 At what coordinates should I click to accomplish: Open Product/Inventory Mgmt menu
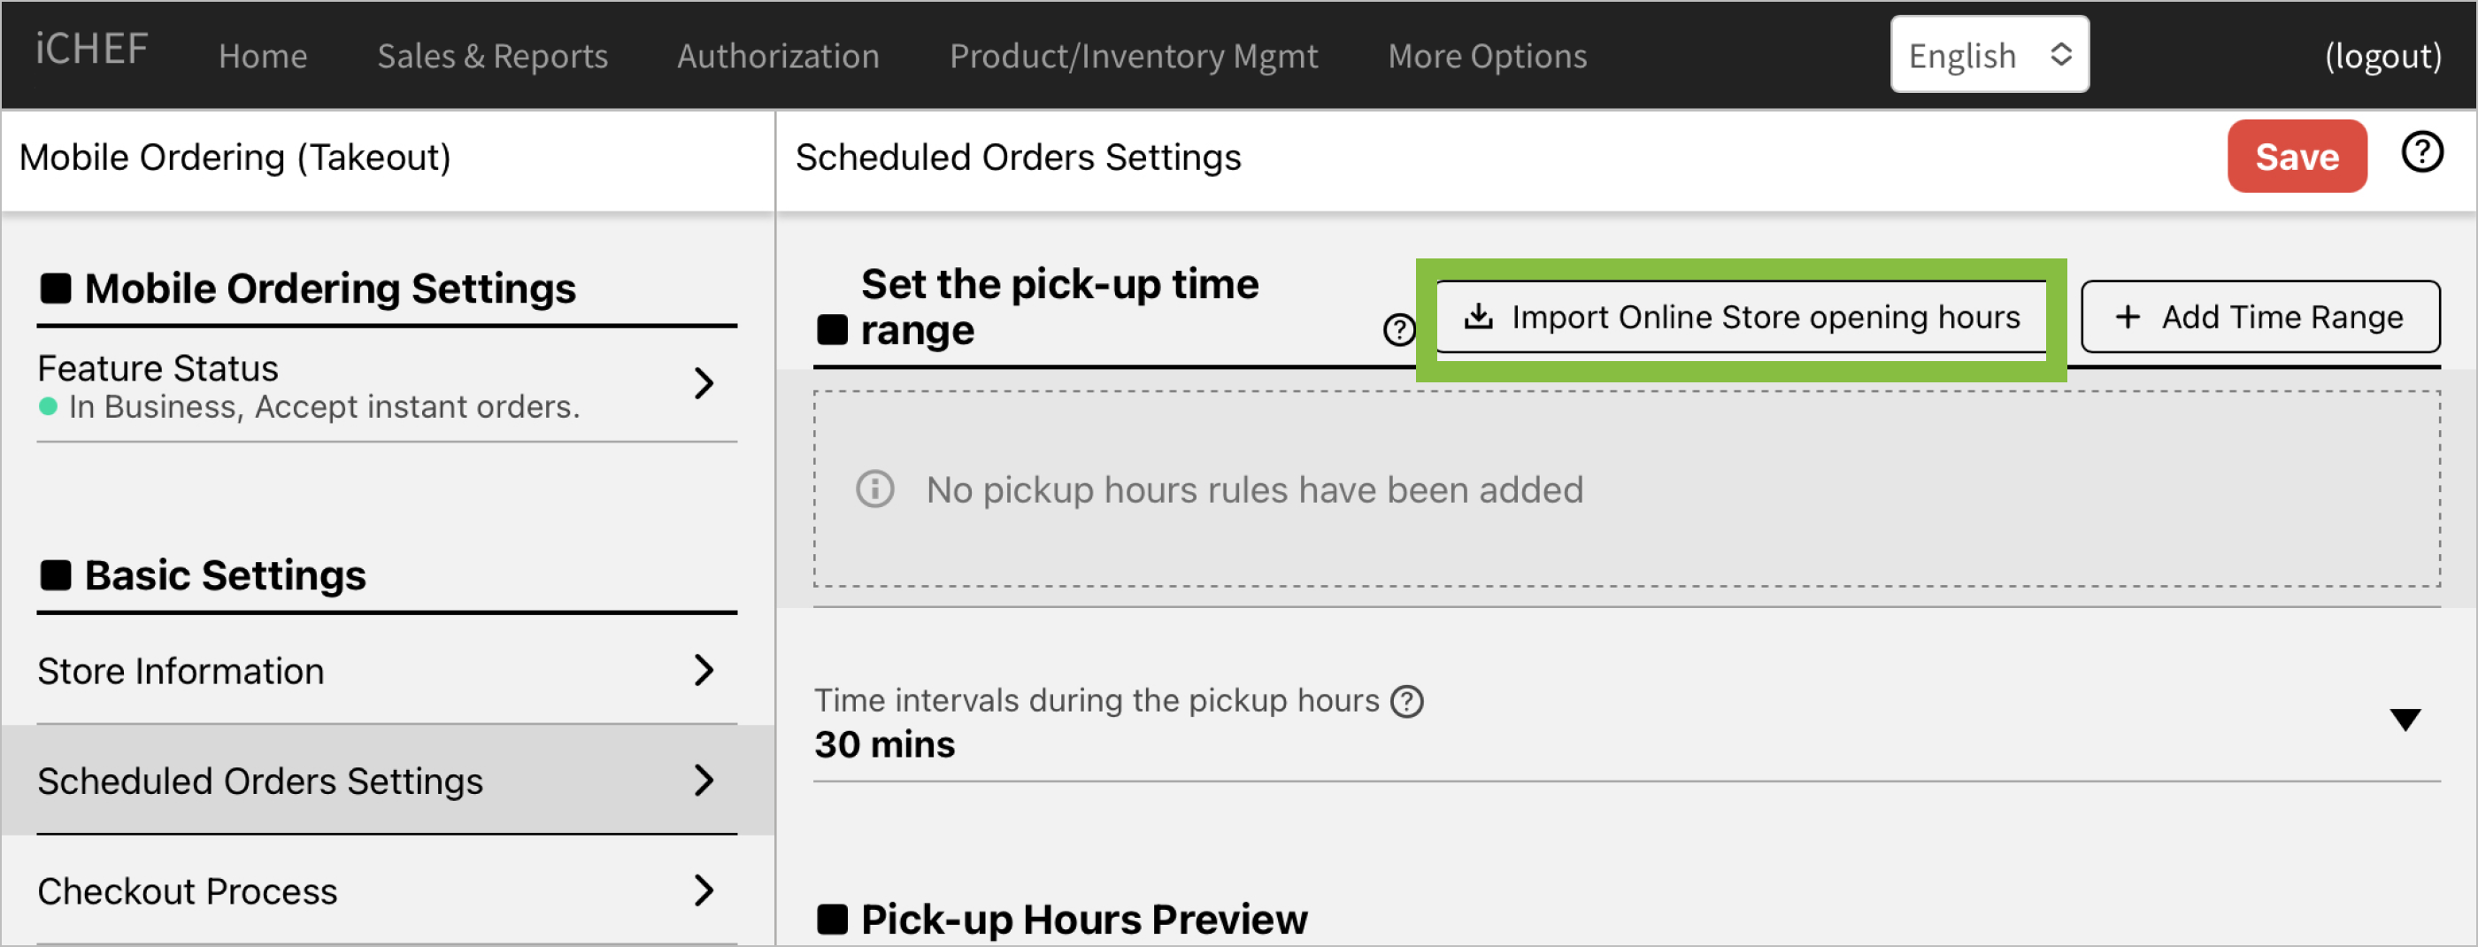(x=1132, y=56)
